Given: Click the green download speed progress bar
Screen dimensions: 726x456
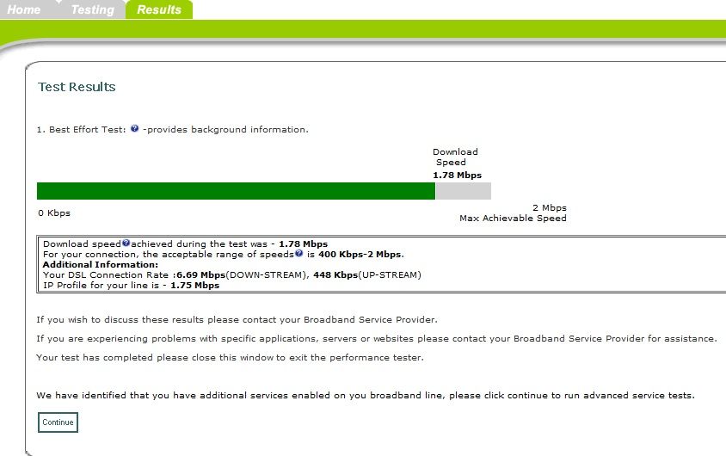Looking at the screenshot, I should (237, 191).
